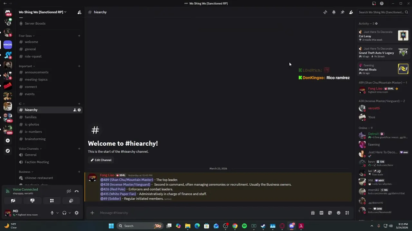Collapse the IC category
412x231 pixels.
tap(22, 104)
